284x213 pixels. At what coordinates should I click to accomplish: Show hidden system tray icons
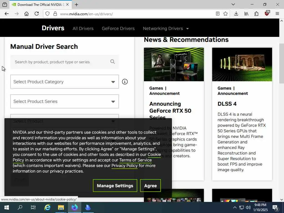coord(235,207)
